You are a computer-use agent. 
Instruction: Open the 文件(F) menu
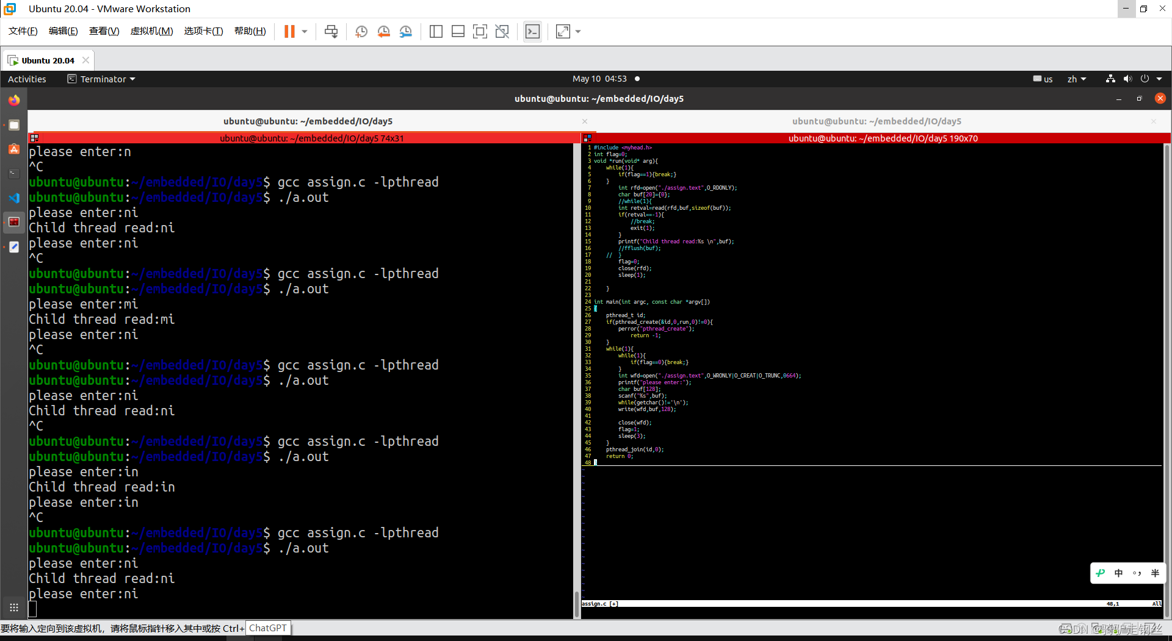(23, 31)
